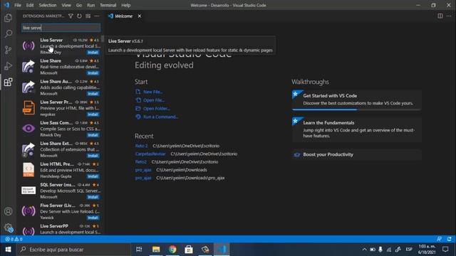
Task: Install the Five Server extension
Action: point(93,218)
